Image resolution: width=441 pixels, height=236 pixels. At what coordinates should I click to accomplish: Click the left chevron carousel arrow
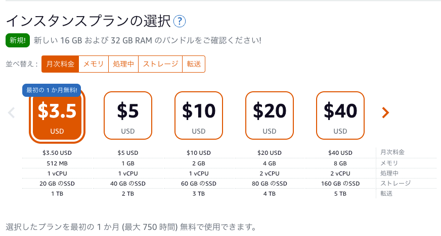point(11,112)
